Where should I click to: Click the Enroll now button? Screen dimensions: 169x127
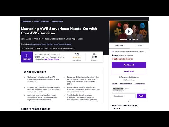pos(129,71)
